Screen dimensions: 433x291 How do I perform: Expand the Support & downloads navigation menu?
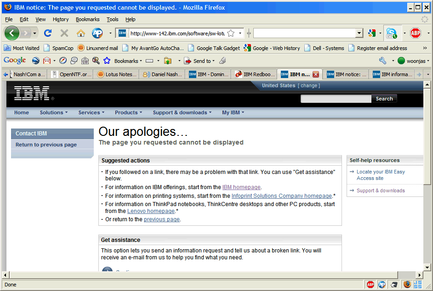(x=182, y=112)
